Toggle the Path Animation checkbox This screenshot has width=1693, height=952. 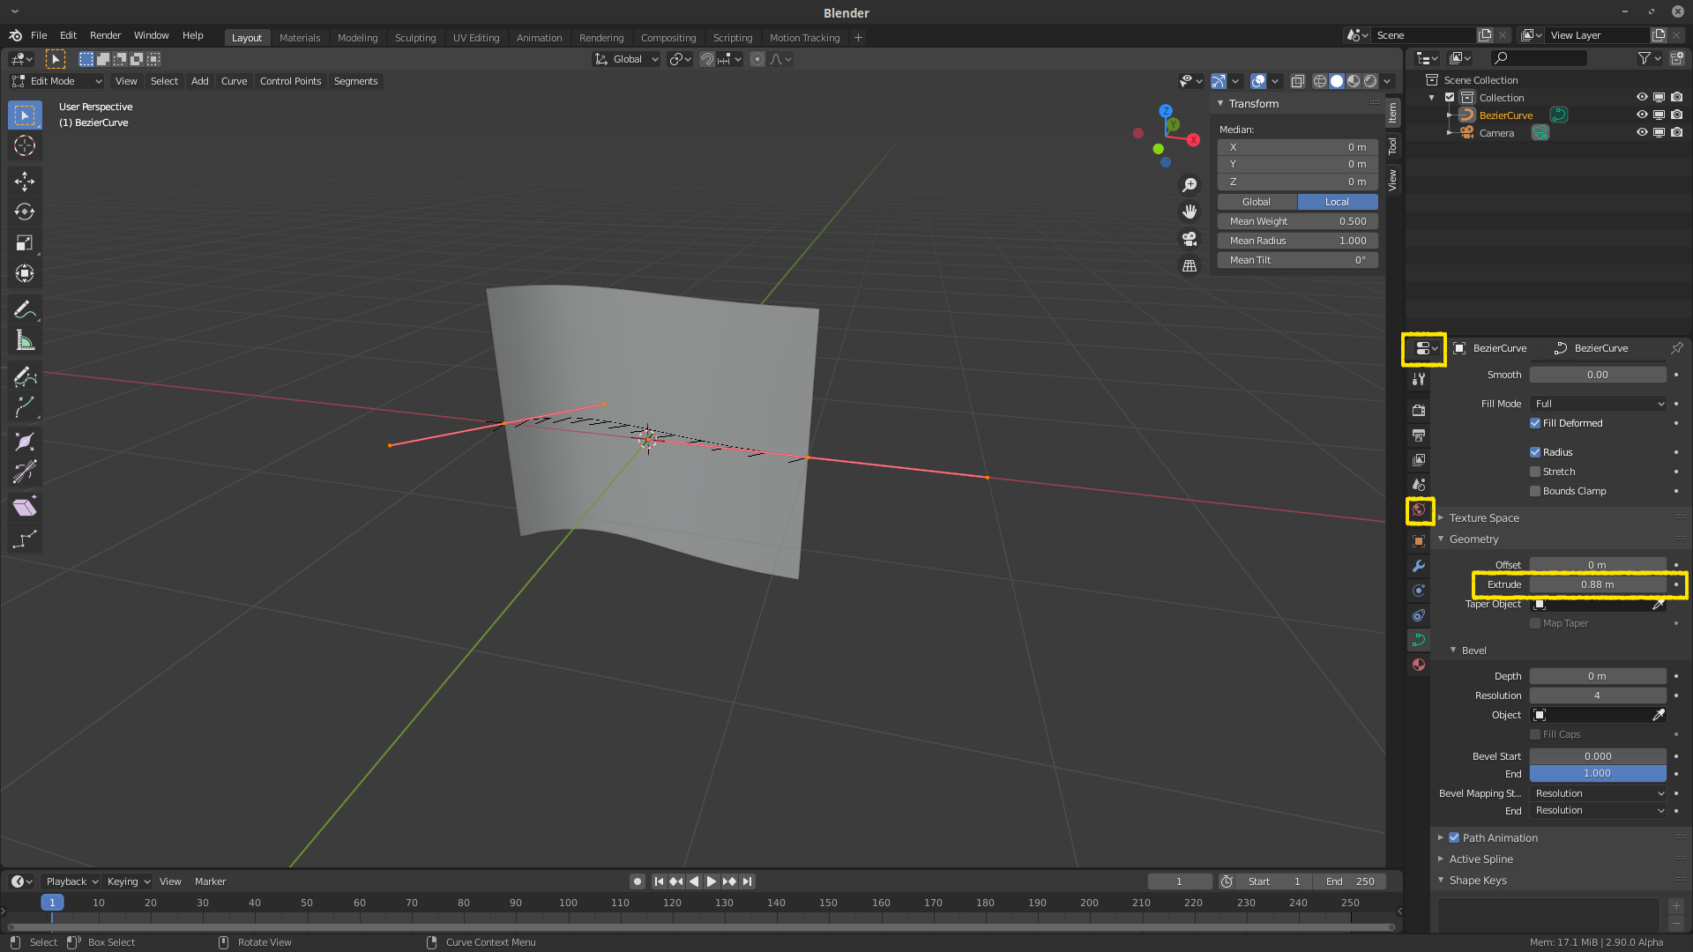coord(1454,837)
